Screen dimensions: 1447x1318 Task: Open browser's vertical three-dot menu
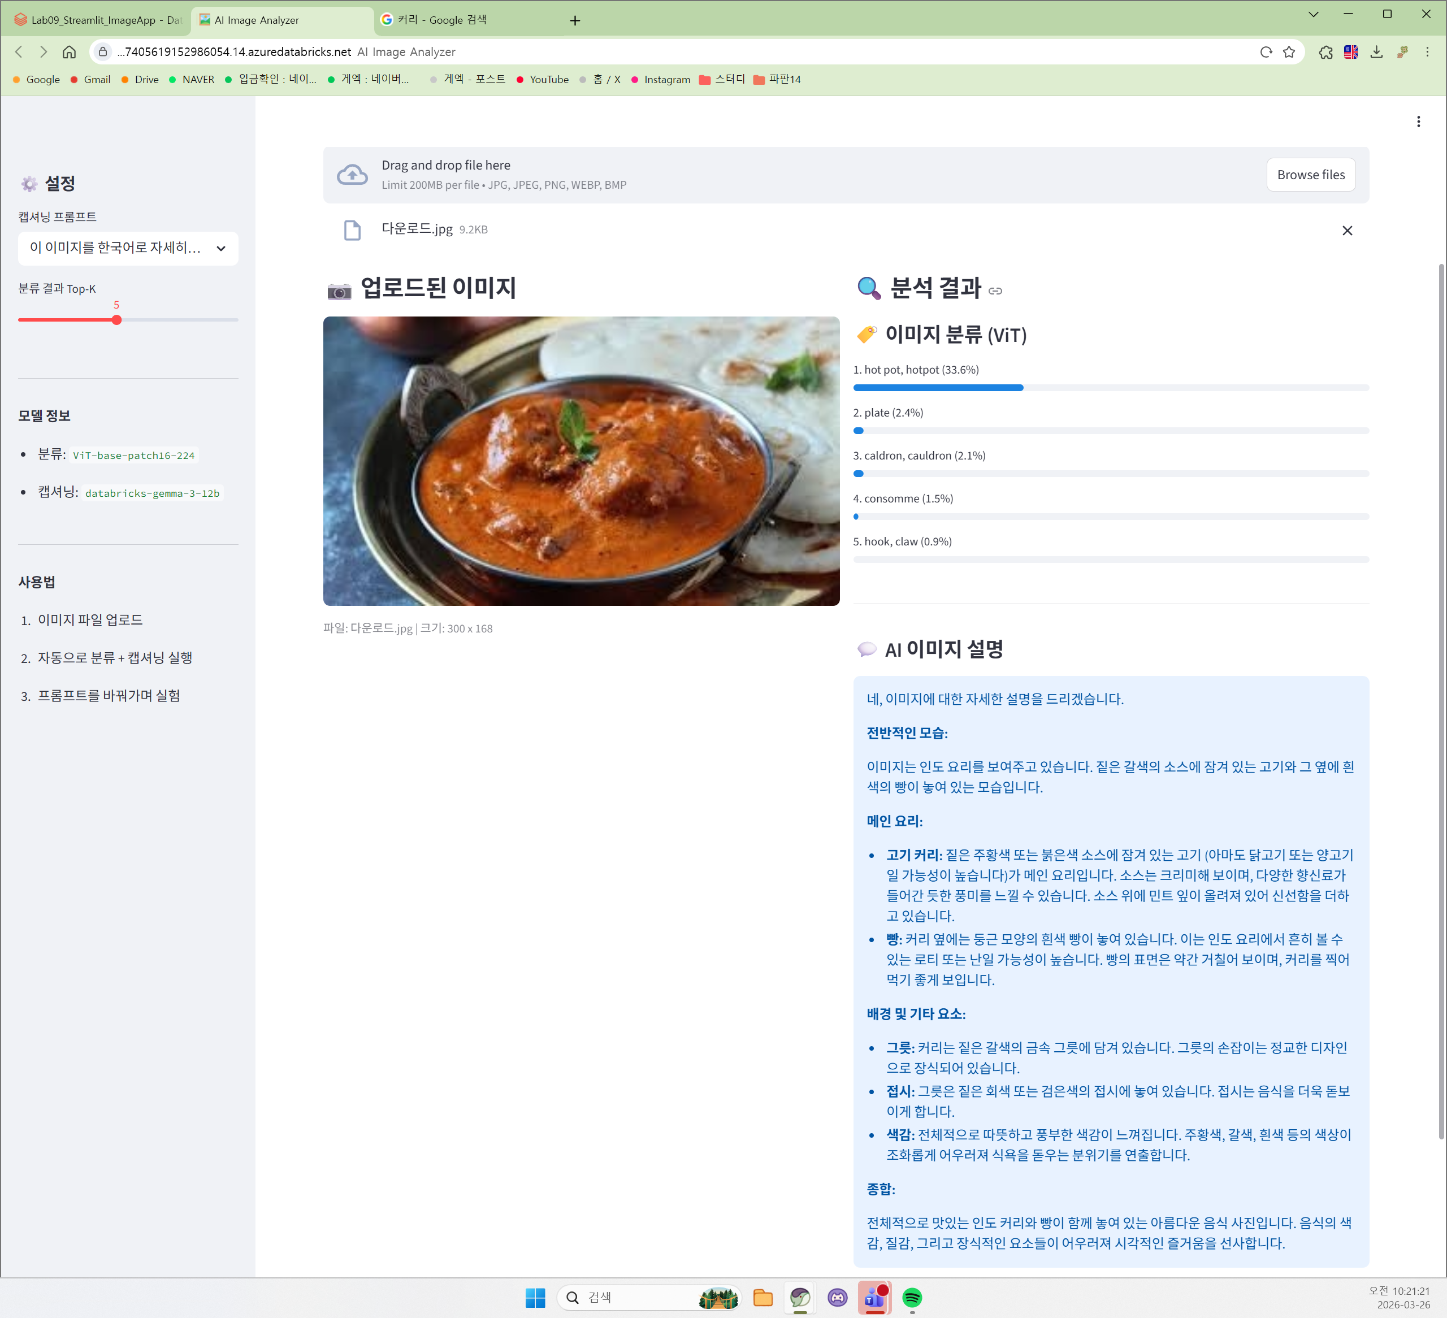coord(1427,51)
